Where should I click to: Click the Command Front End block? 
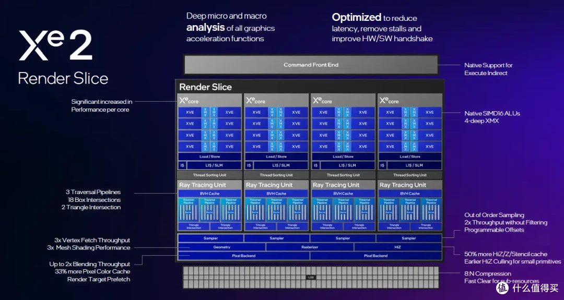click(311, 65)
